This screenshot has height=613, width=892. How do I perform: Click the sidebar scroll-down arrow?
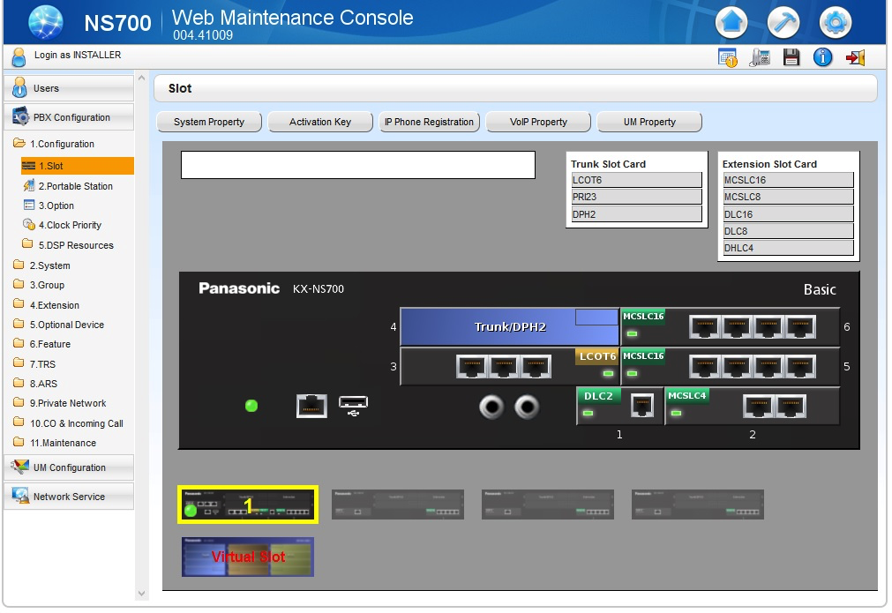pos(142,594)
